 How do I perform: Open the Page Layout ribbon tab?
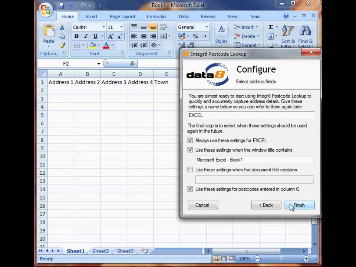point(122,17)
